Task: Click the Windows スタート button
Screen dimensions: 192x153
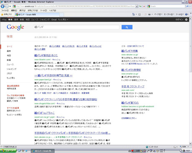Action: [8, 151]
